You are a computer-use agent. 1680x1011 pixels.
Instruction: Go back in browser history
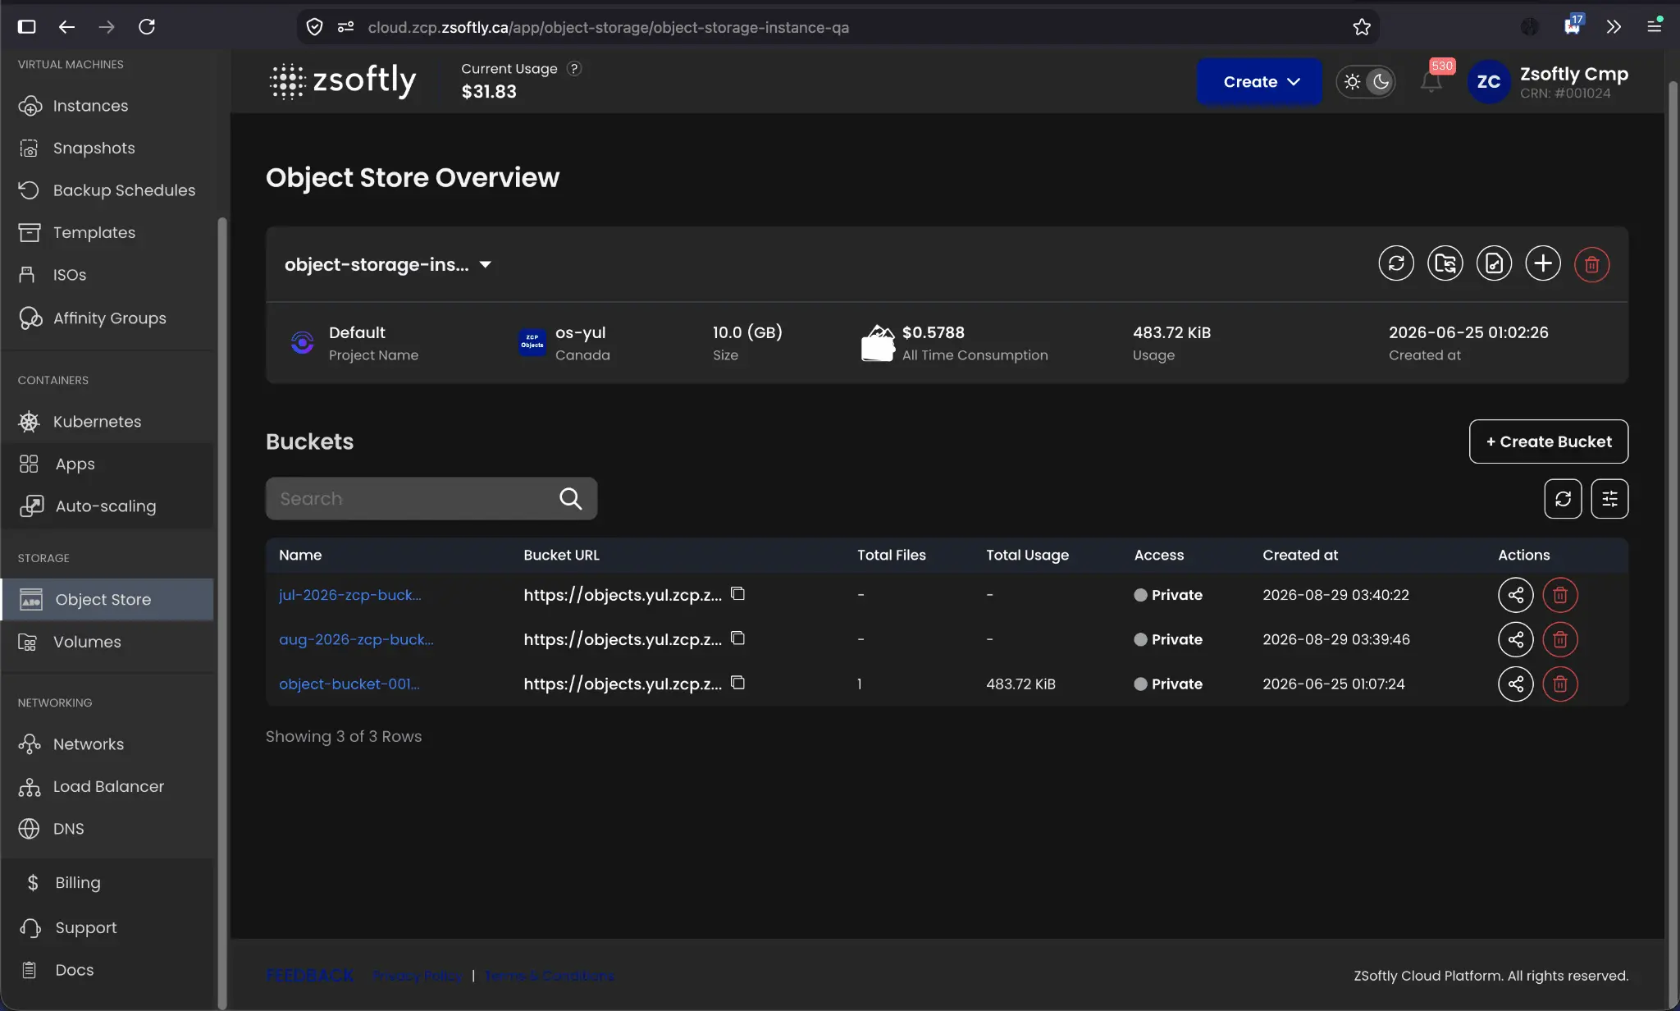click(66, 27)
